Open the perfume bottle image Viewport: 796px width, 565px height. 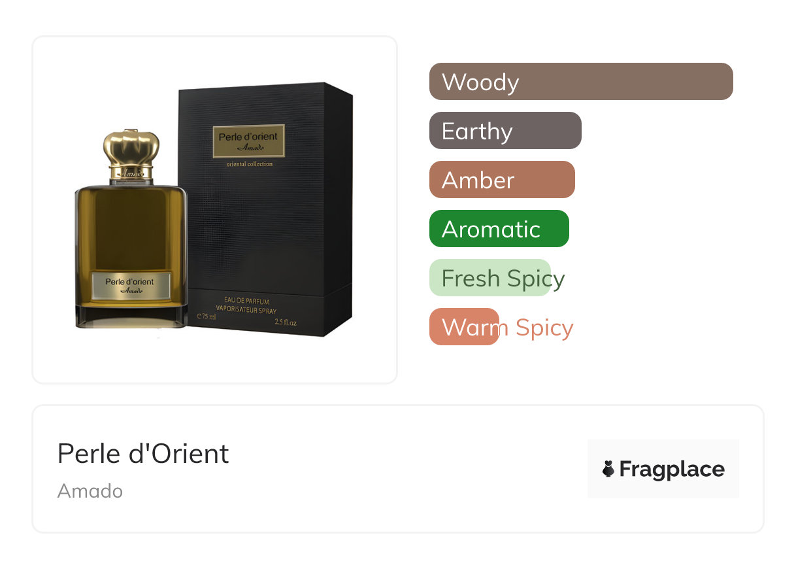pos(131,229)
